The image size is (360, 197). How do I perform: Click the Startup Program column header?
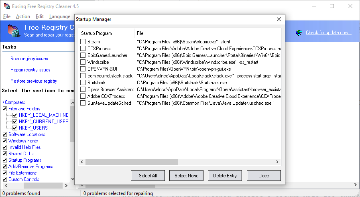[96, 33]
